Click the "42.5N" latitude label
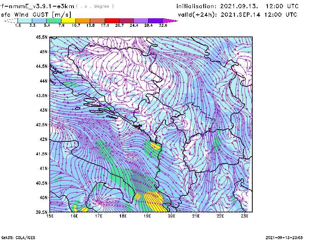 [42, 125]
